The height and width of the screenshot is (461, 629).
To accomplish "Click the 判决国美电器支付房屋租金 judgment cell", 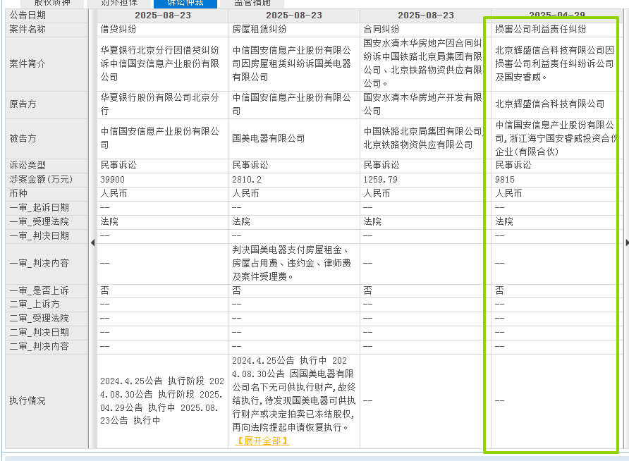I will coord(294,264).
